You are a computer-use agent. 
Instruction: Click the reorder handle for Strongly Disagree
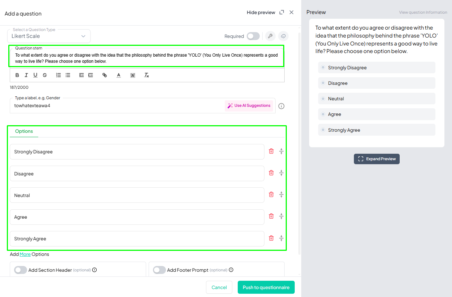point(281,152)
